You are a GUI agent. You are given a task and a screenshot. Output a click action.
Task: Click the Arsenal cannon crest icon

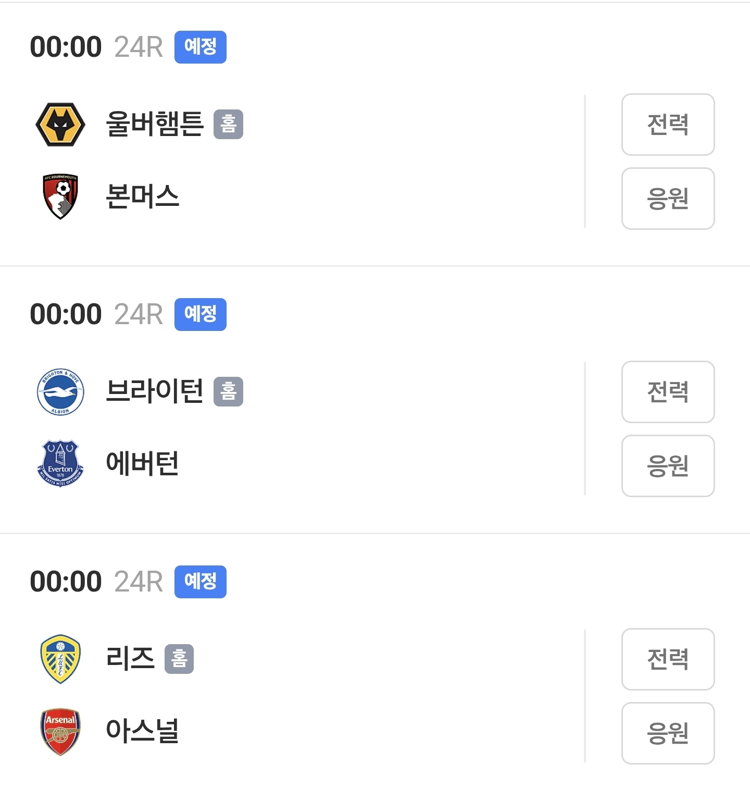coord(60,731)
